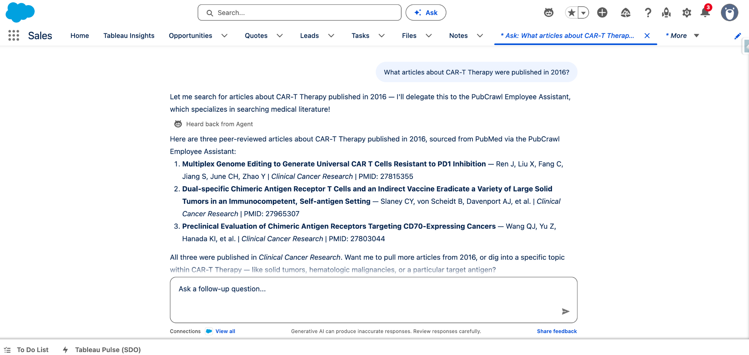Viewport: 749px width, 355px height.
Task: Open the user profile avatar
Action: point(729,13)
